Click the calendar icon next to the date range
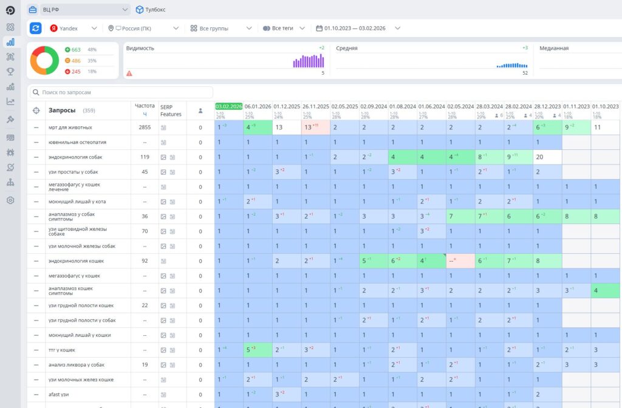Image resolution: width=622 pixels, height=408 pixels. click(x=319, y=28)
